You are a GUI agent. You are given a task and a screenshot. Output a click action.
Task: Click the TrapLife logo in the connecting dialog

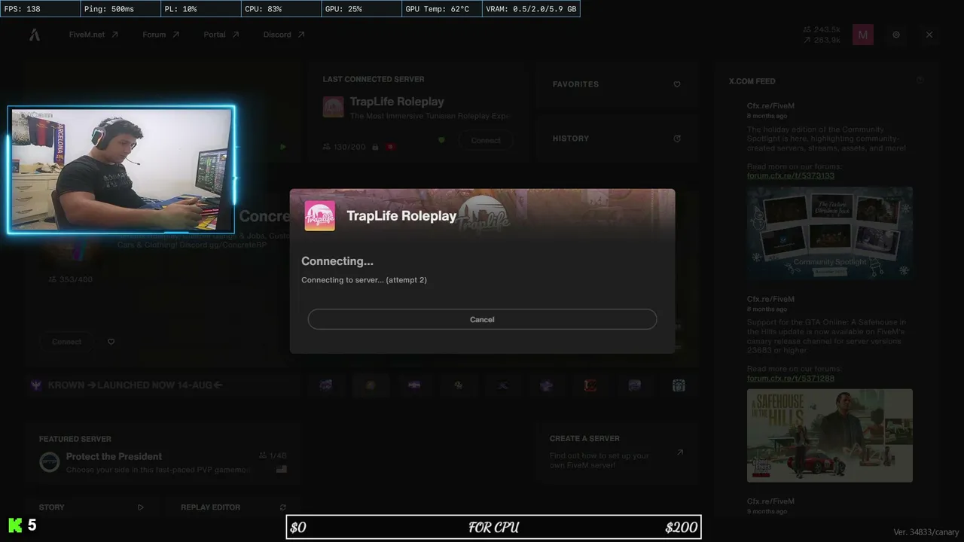pyautogui.click(x=319, y=216)
